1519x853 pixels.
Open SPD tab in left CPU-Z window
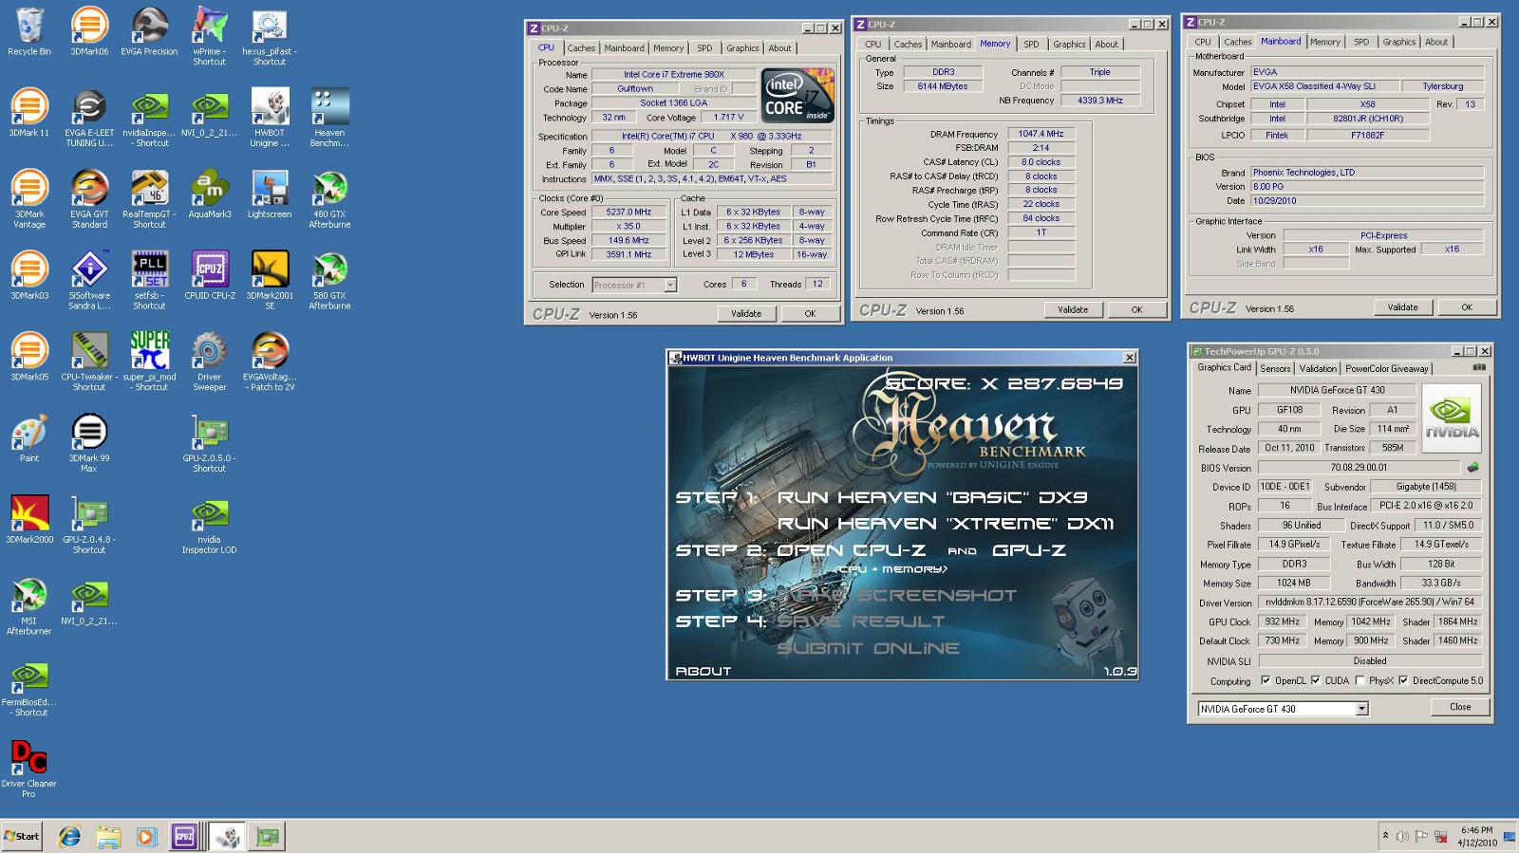(x=704, y=48)
